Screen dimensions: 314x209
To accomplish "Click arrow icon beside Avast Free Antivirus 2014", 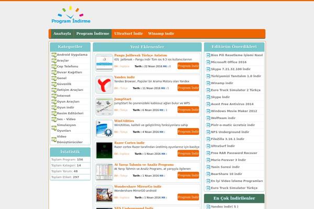I will pyautogui.click(x=208, y=104).
